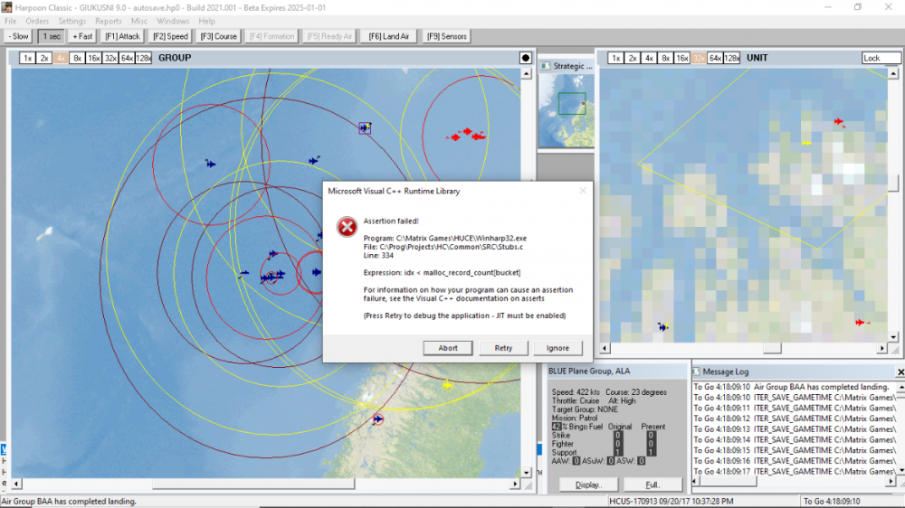Screen dimensions: 905x508
Task: Set Unit map zoom to 4x
Action: [x=649, y=58]
